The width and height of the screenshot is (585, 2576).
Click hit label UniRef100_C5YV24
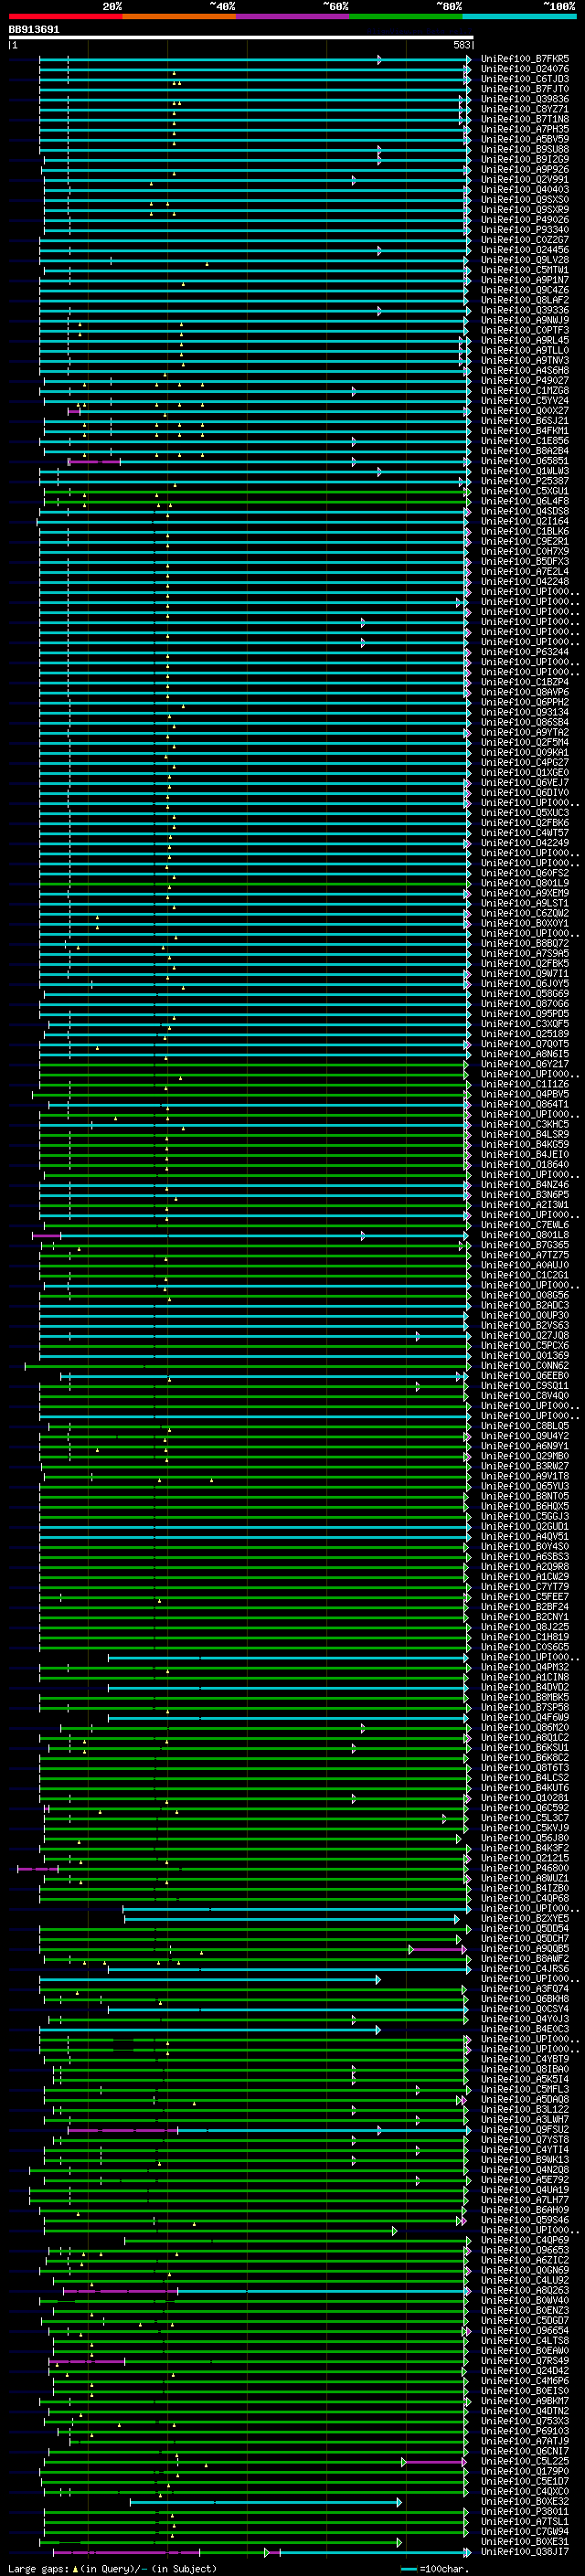point(525,400)
